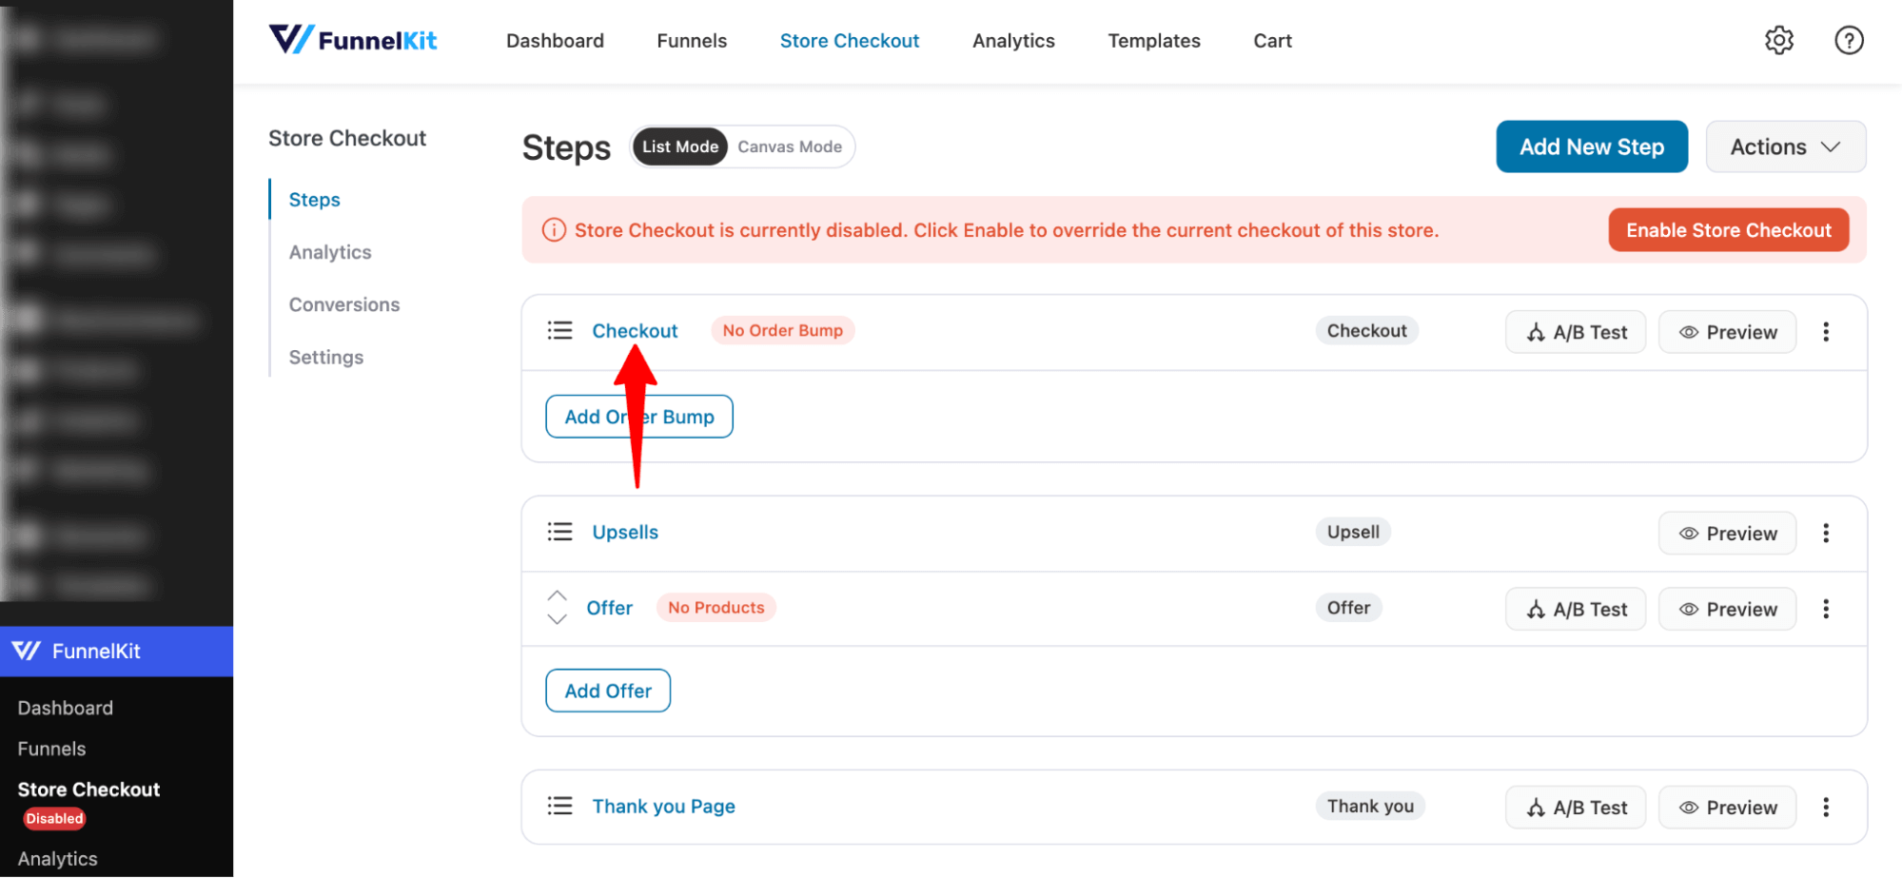Open the Upsells step link
This screenshot has height=878, width=1902.
(625, 532)
